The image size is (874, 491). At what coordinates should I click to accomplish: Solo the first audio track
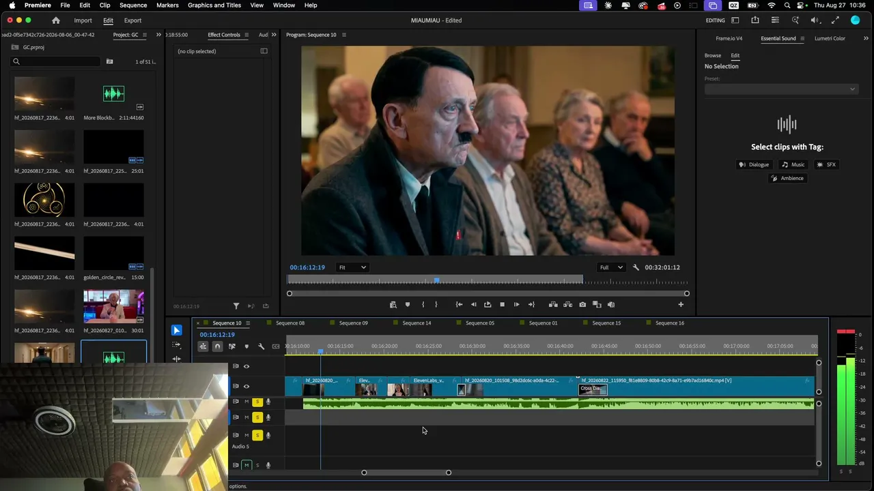(257, 402)
